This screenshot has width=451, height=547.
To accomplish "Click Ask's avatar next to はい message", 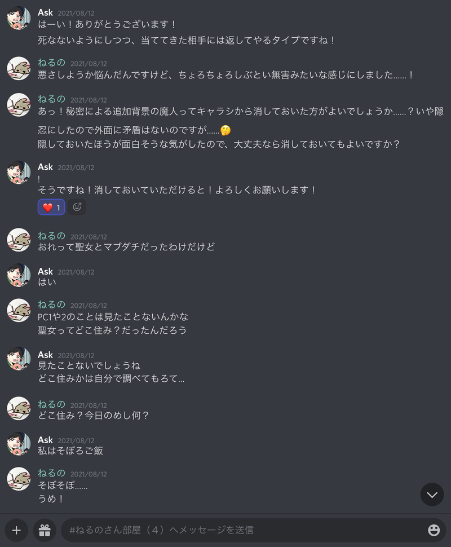I will click(x=19, y=275).
